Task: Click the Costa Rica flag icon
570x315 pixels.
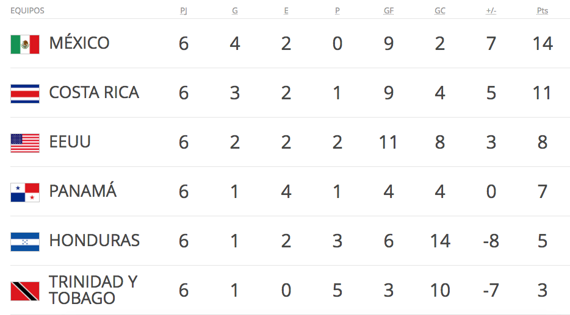Action: [x=25, y=93]
